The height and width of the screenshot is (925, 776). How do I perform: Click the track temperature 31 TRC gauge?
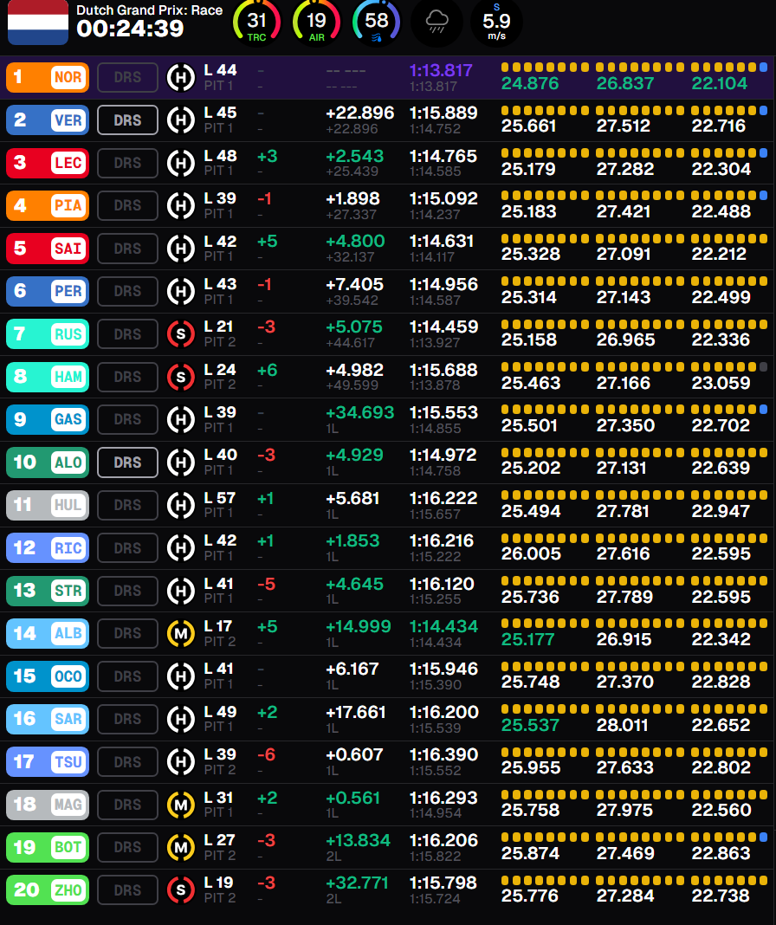coord(256,23)
